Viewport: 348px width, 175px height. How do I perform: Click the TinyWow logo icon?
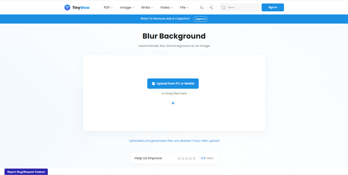click(x=67, y=8)
